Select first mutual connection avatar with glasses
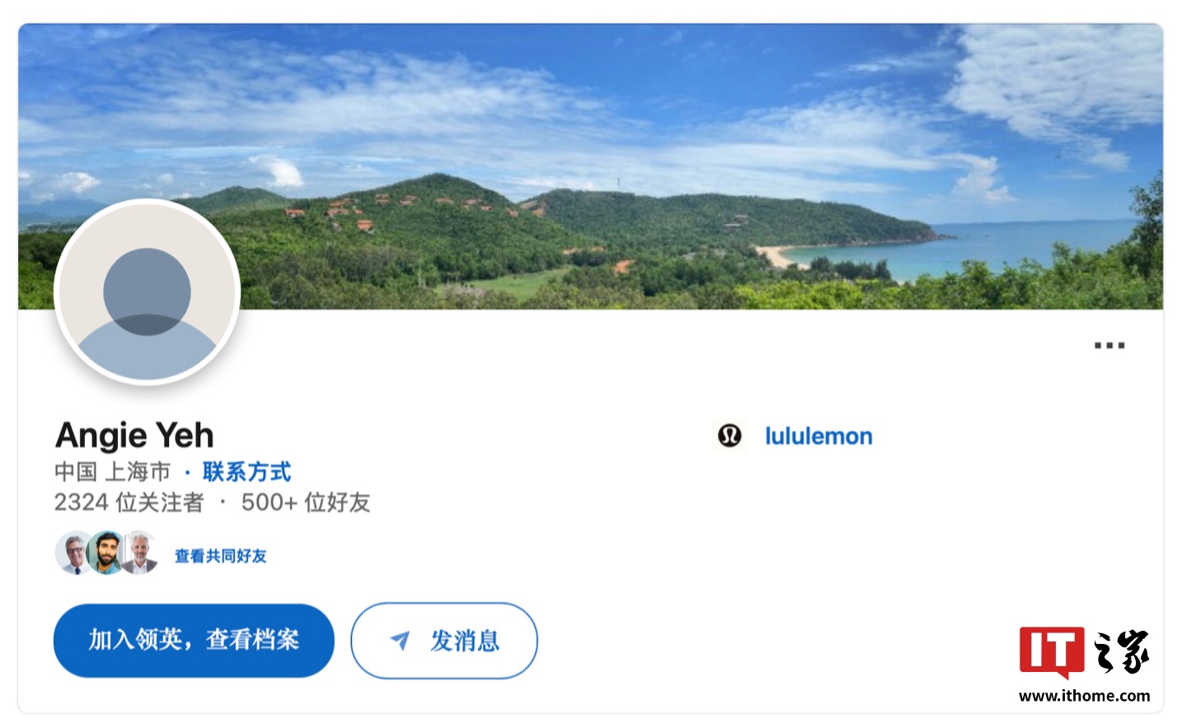This screenshot has height=728, width=1187. coord(75,553)
